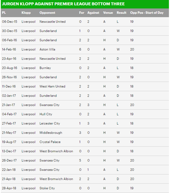Click the 'PL' date column header

point(4,13)
